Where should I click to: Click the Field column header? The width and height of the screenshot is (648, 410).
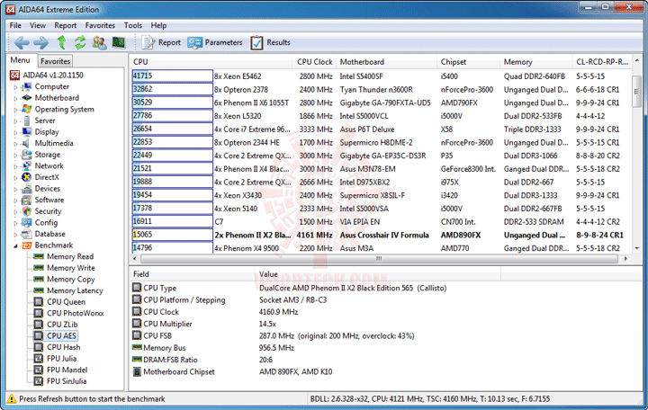click(x=193, y=274)
